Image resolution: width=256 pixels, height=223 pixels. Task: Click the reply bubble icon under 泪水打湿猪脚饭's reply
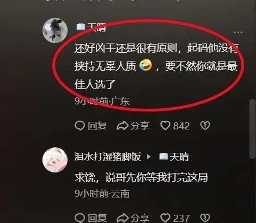(x=80, y=218)
